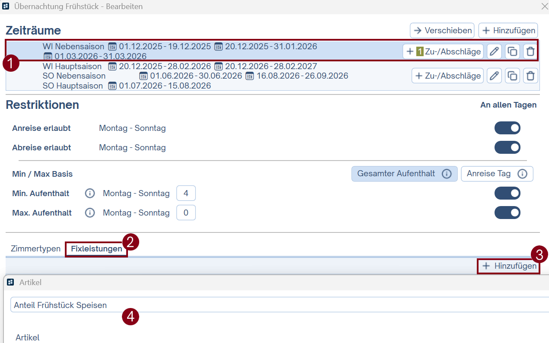The height and width of the screenshot is (343, 549).
Task: Add a new period with Zeiträume Hinzufügen
Action: (x=508, y=31)
